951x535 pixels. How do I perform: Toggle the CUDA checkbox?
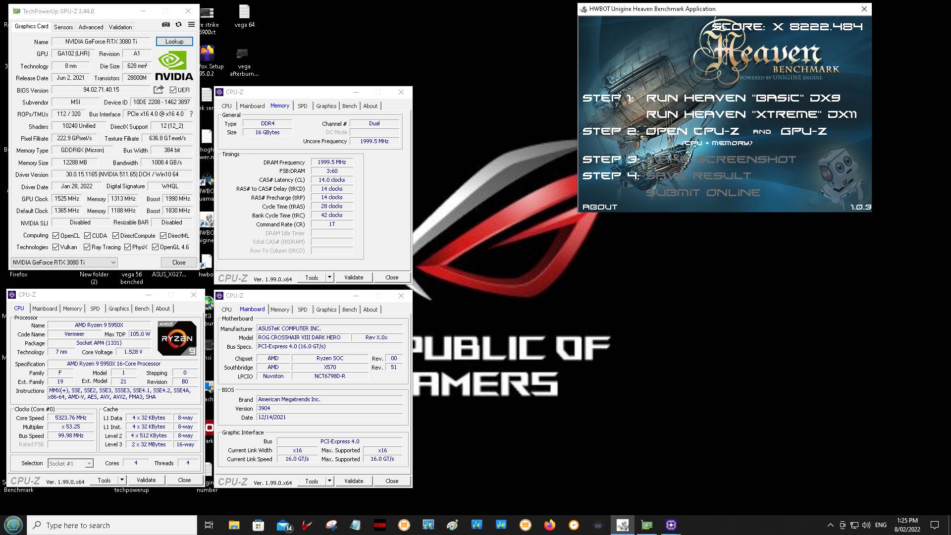pos(87,236)
